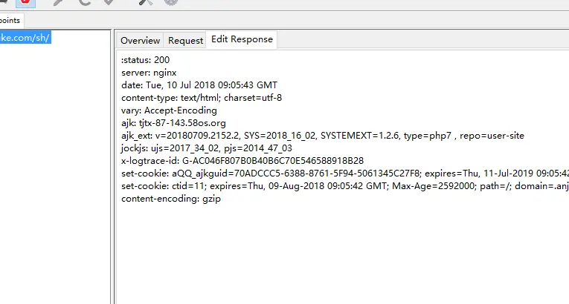Click the 'server: nginx' header line
Screen dimensions: 569x304
[149, 73]
